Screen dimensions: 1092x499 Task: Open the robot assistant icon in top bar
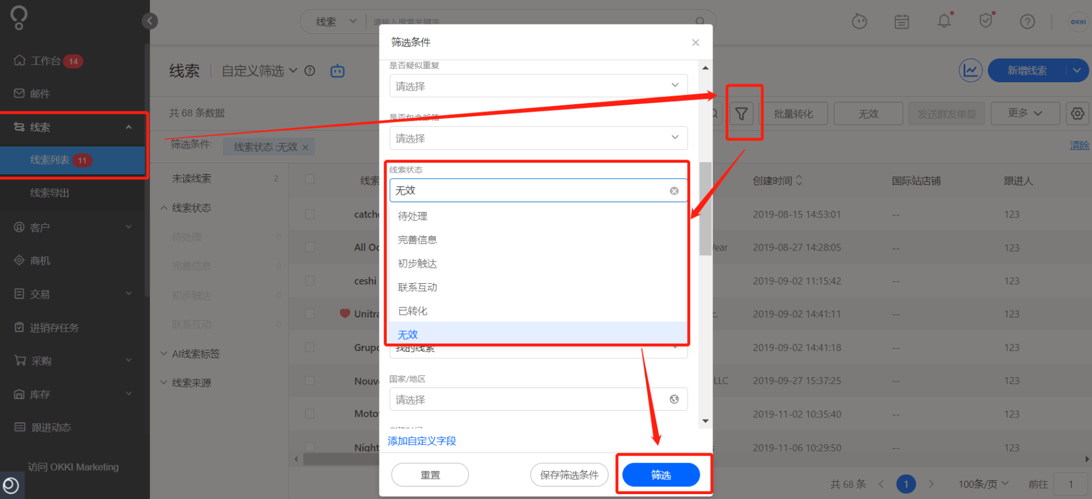[x=859, y=21]
